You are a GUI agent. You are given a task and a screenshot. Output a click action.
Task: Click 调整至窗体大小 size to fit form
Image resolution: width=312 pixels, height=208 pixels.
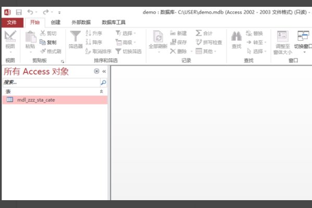(282, 43)
